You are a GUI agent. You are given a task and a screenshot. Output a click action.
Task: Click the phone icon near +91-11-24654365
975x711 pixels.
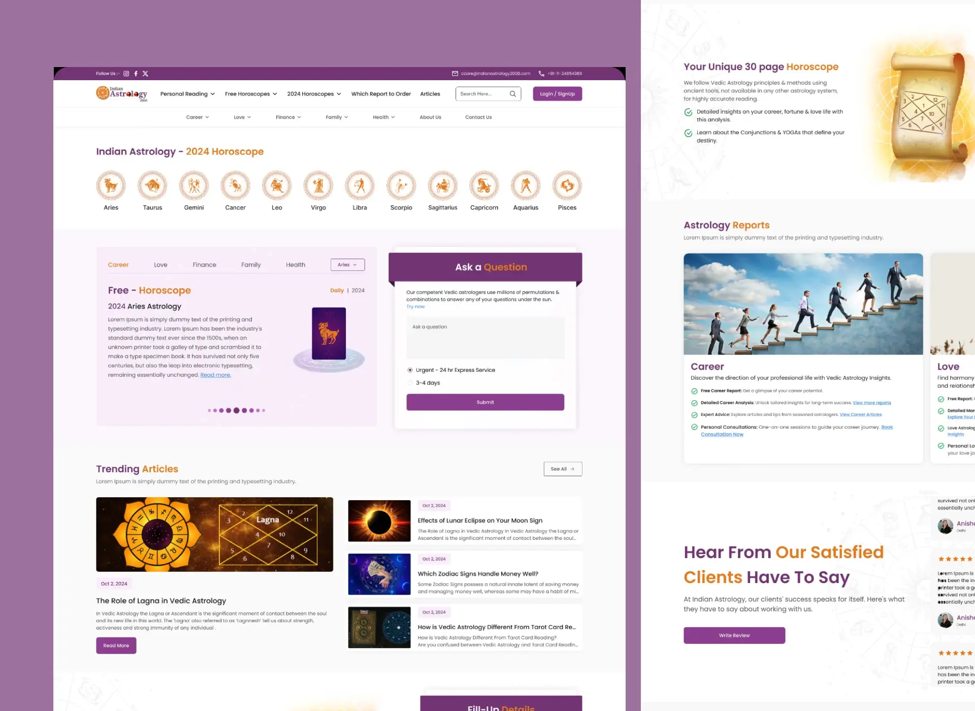[541, 73]
